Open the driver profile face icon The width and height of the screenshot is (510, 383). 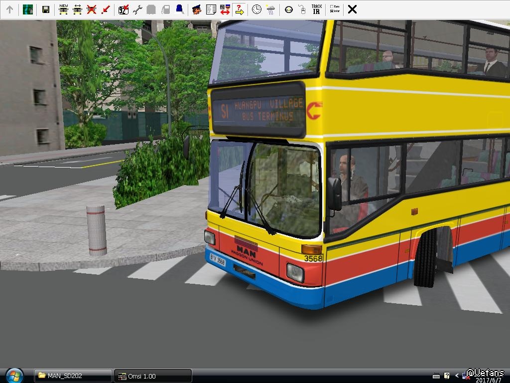(x=196, y=9)
